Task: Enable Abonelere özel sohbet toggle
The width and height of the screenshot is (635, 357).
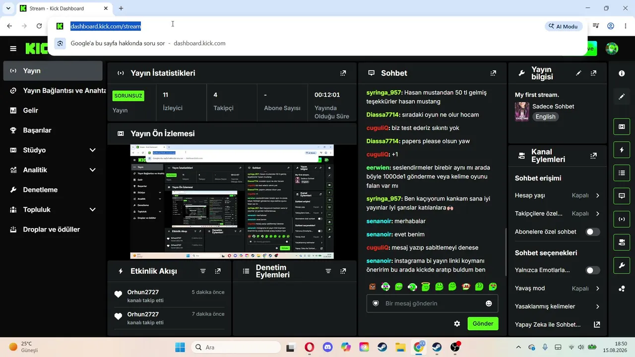Action: click(592, 232)
